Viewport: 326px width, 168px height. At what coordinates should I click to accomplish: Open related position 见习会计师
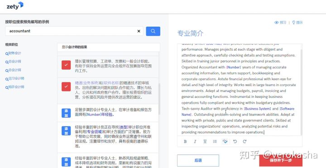pos(15,78)
